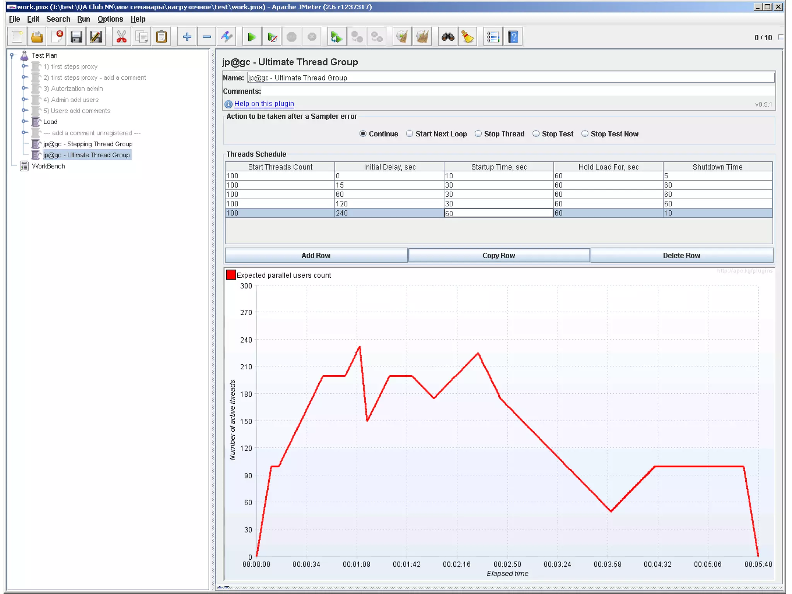This screenshot has height=594, width=792.
Task: Click the blue plus Expand All icon
Action: (x=187, y=37)
